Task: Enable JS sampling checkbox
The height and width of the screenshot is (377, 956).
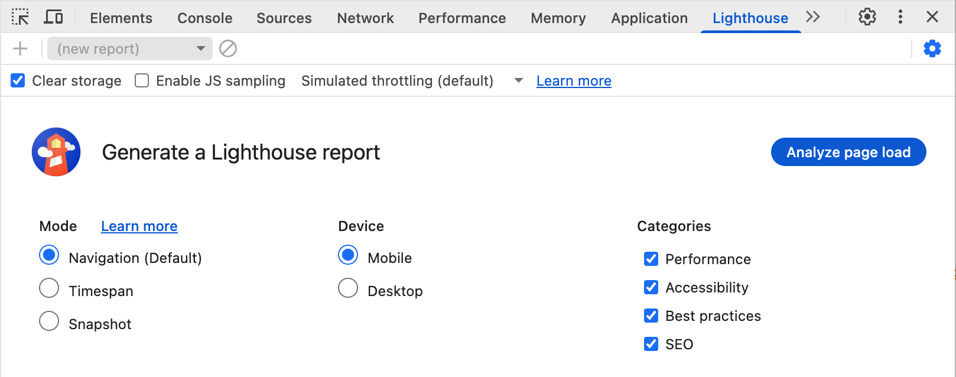Action: [x=142, y=80]
